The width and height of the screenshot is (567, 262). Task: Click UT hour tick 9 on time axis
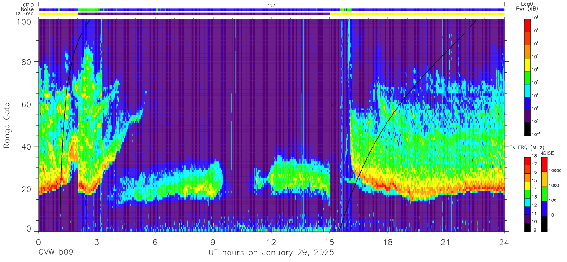(x=213, y=242)
